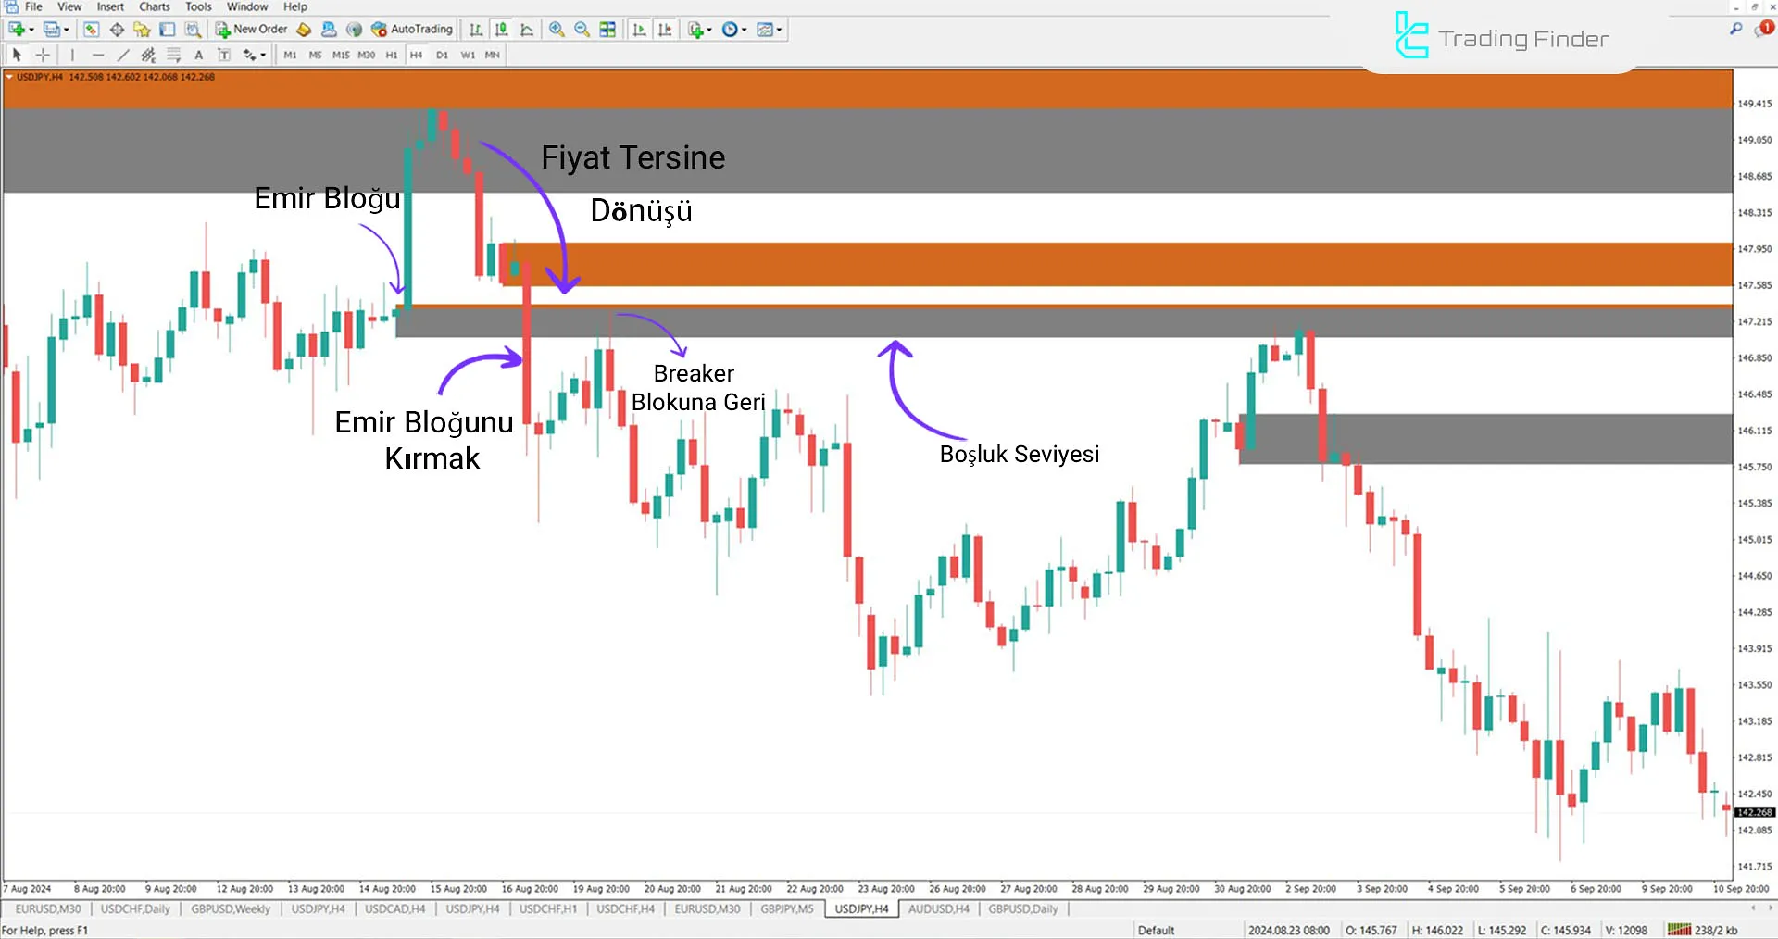
Task: Select the equidistant channel tool
Action: coord(148,55)
